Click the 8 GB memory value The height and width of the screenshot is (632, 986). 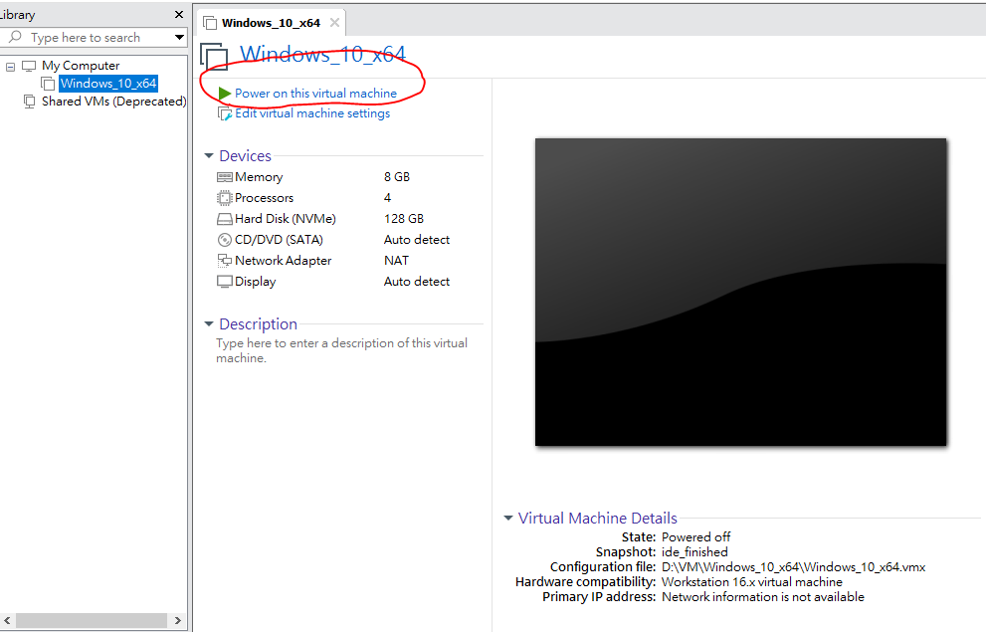(397, 177)
